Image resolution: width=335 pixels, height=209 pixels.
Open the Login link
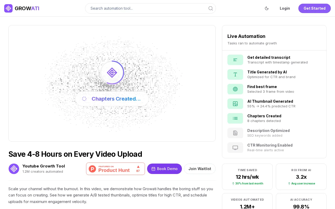tap(285, 8)
